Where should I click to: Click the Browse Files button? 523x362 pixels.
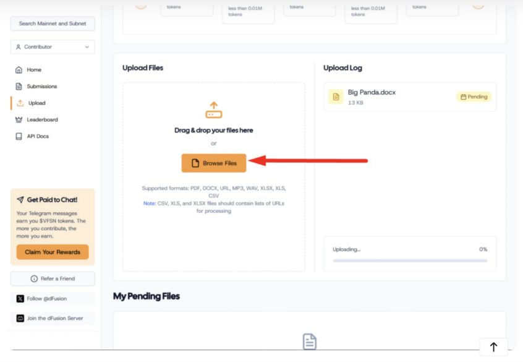click(213, 163)
